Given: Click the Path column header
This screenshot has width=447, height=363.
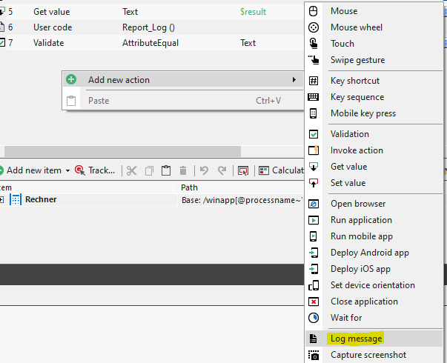Looking at the screenshot, I should [189, 187].
